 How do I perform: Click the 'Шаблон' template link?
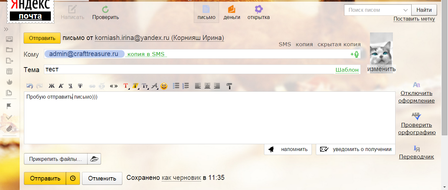[347, 70]
